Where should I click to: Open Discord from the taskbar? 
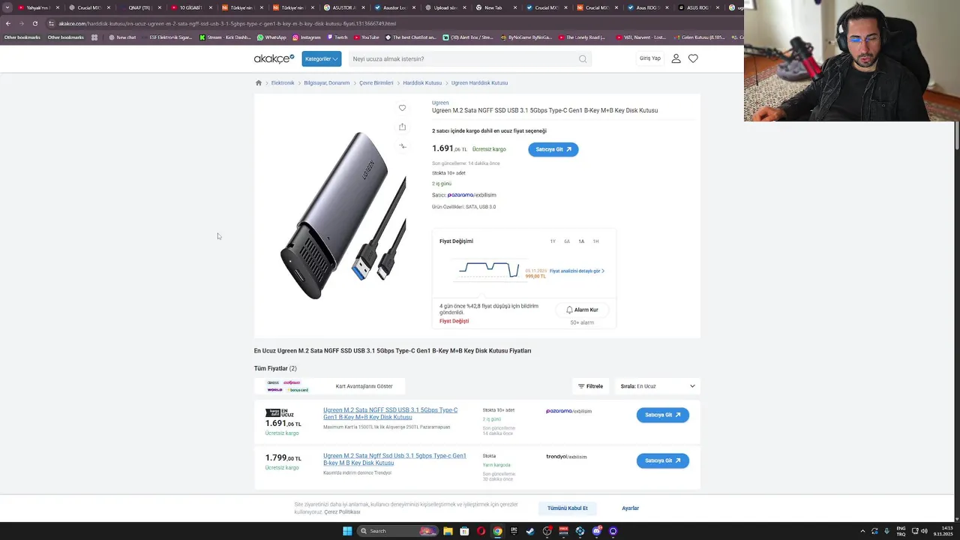click(x=596, y=531)
